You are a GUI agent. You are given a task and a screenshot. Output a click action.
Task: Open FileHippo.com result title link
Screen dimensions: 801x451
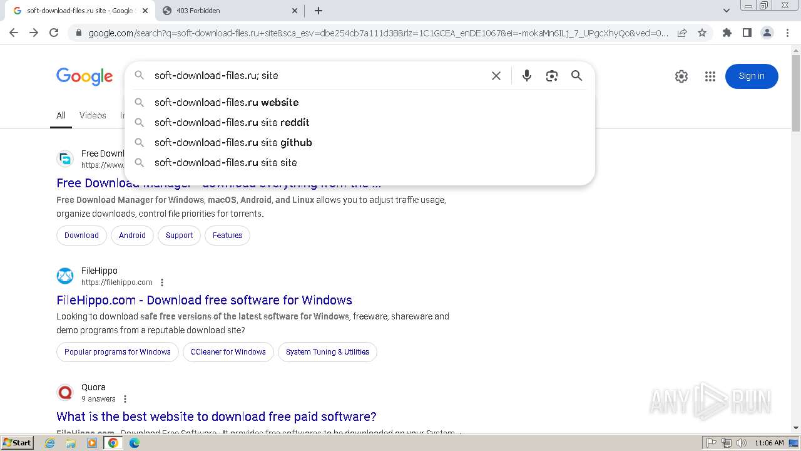[x=204, y=300]
